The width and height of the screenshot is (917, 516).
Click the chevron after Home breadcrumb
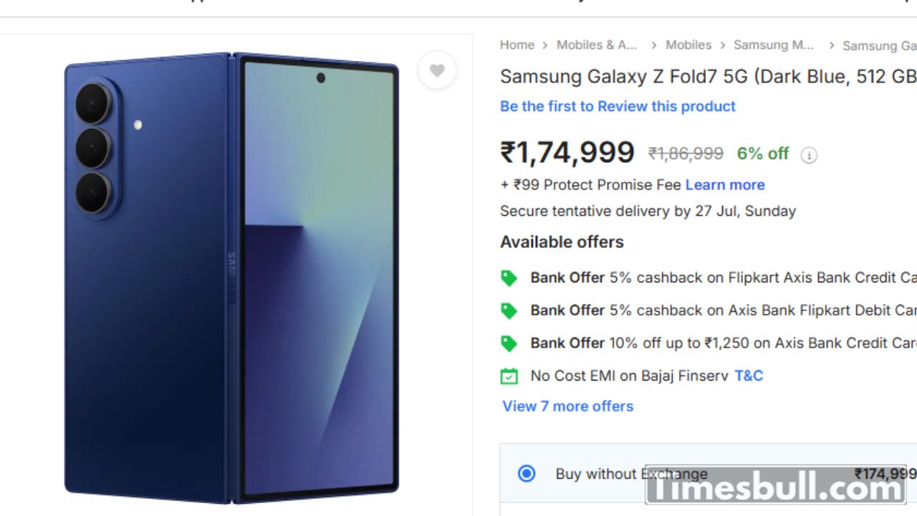click(545, 45)
